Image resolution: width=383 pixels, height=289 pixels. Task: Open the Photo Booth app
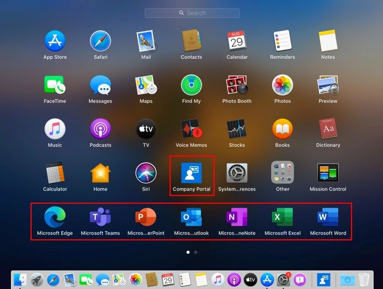tap(237, 85)
